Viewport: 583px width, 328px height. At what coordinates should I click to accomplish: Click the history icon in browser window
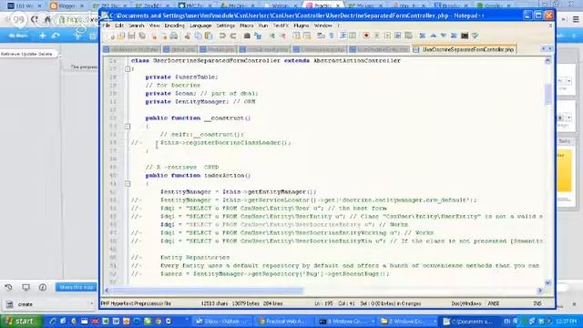tap(8, 287)
